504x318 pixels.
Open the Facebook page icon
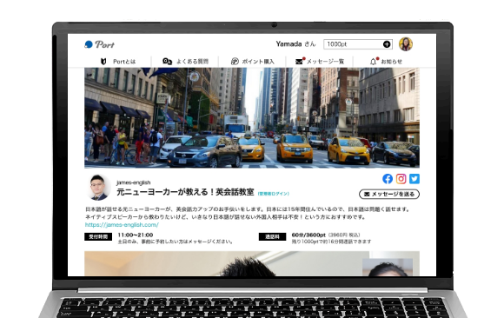pos(388,179)
